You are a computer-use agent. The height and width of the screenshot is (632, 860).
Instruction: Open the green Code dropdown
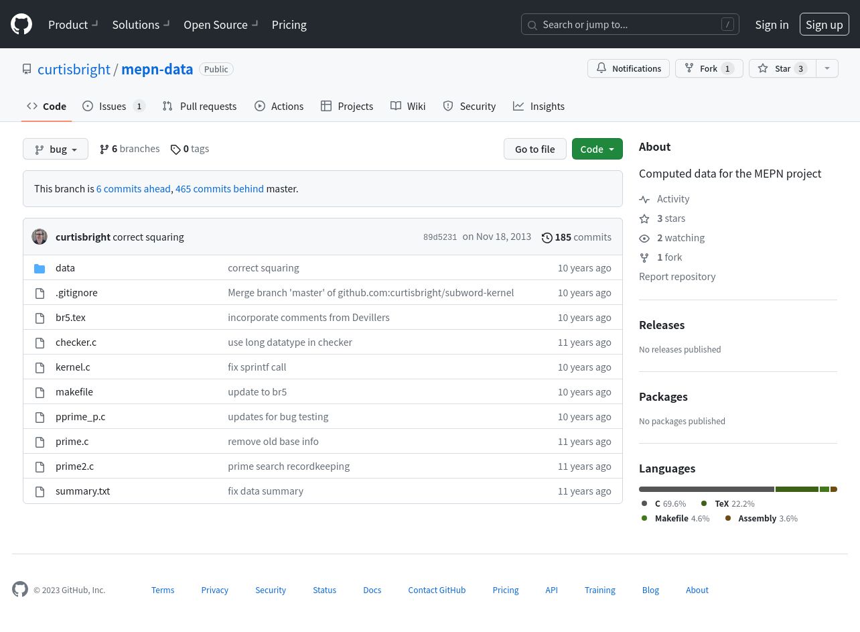(597, 149)
